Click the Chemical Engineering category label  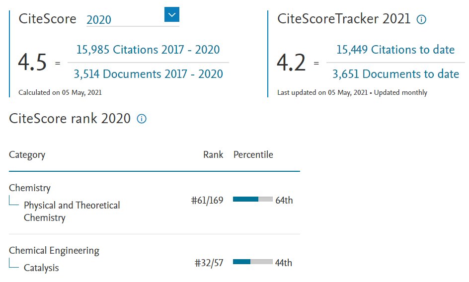54,251
